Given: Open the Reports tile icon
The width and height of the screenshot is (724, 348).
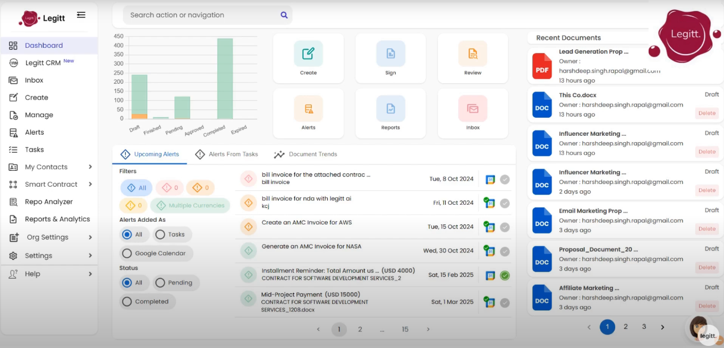Looking at the screenshot, I should (390, 109).
